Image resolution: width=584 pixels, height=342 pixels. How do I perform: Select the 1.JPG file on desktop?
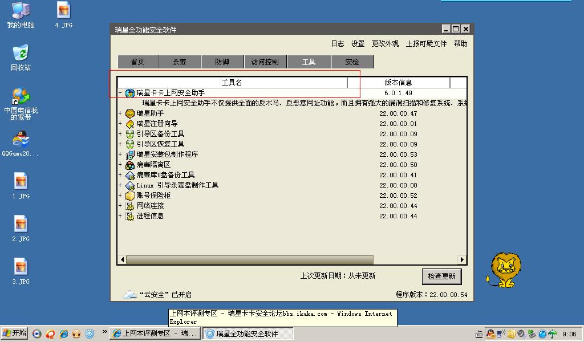coord(21,186)
